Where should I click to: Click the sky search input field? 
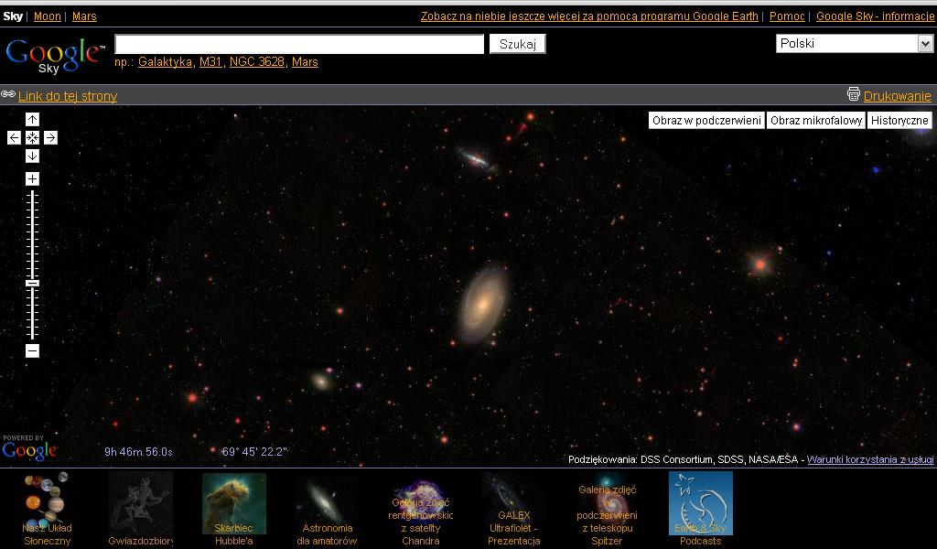pos(299,44)
